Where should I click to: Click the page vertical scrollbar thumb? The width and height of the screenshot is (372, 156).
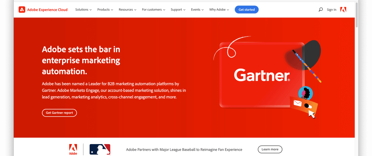[x=357, y=15]
